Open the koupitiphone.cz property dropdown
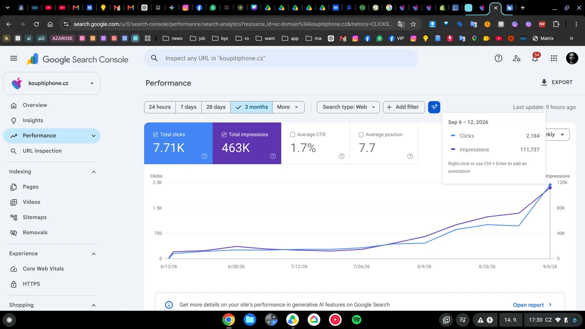Viewport: 585px width, 329px height. coord(52,83)
